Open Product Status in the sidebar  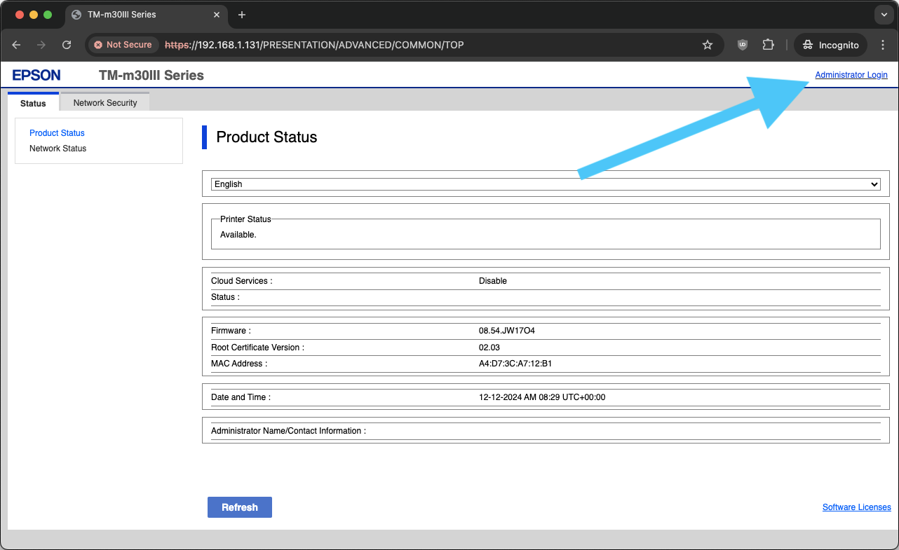(57, 133)
